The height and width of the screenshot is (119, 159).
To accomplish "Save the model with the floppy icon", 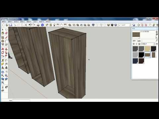I will click(x=11, y=25).
